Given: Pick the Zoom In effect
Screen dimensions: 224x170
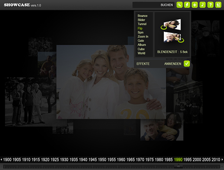Looking at the screenshot, I should coord(143,37).
